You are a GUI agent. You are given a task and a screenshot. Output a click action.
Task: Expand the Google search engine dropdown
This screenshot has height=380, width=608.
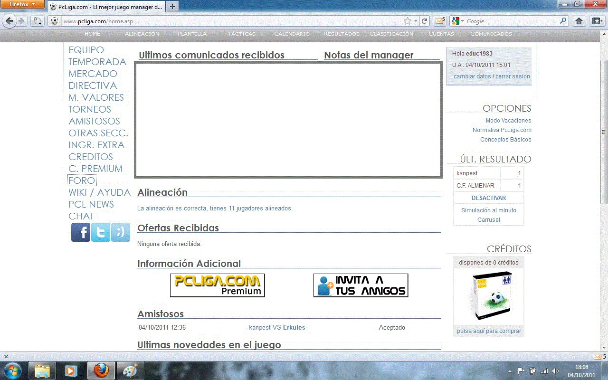[457, 21]
